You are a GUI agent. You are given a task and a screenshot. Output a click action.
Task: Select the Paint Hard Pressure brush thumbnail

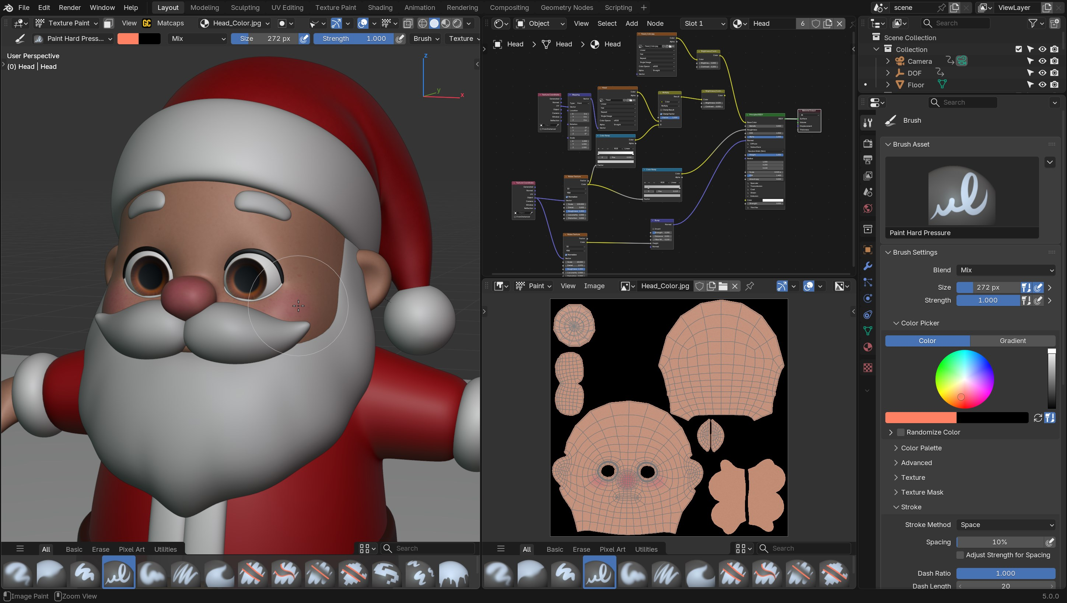pyautogui.click(x=119, y=573)
